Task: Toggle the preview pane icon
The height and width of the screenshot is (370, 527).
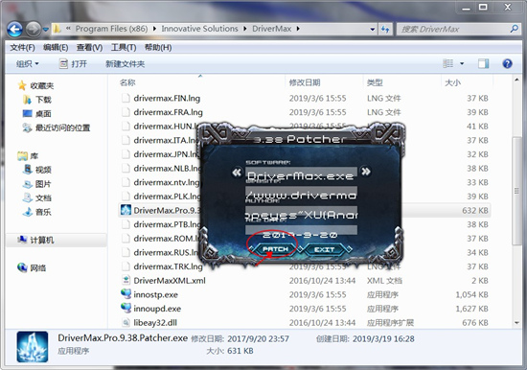Action: [x=483, y=63]
